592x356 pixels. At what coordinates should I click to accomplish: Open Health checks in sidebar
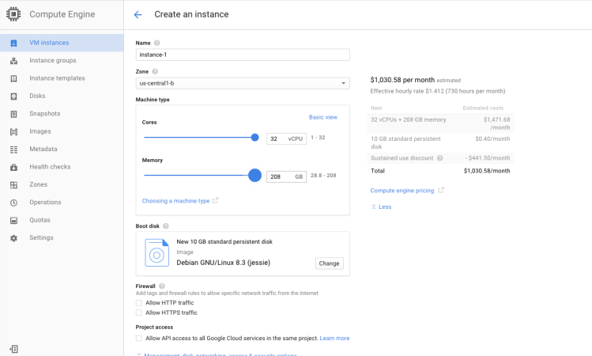pyautogui.click(x=62, y=167)
